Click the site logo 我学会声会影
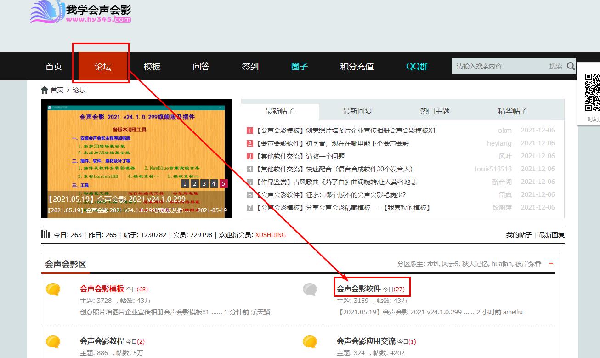The width and height of the screenshot is (600, 358). point(81,13)
